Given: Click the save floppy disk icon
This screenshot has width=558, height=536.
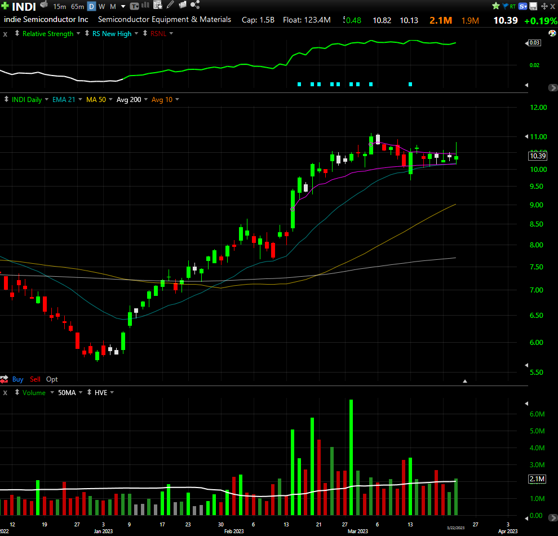Looking at the screenshot, I should click(533, 6).
